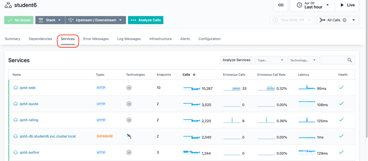Click the search magnifier icon
This screenshot has height=161, width=368.
pyautogui.click(x=350, y=60)
